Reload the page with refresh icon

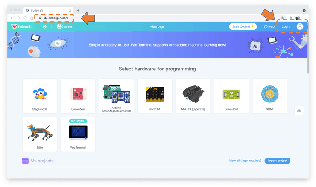point(25,18)
